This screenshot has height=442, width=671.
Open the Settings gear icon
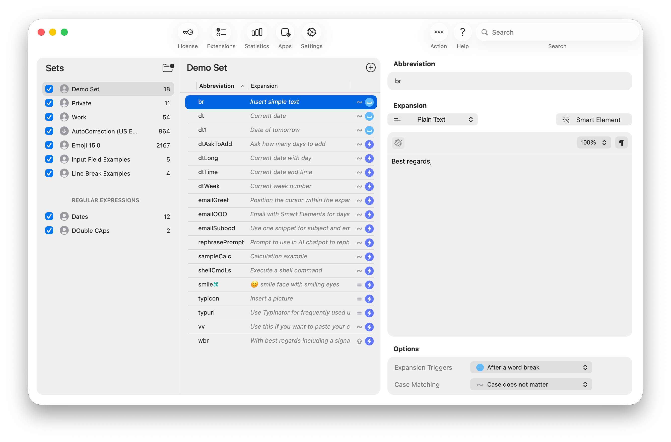312,32
